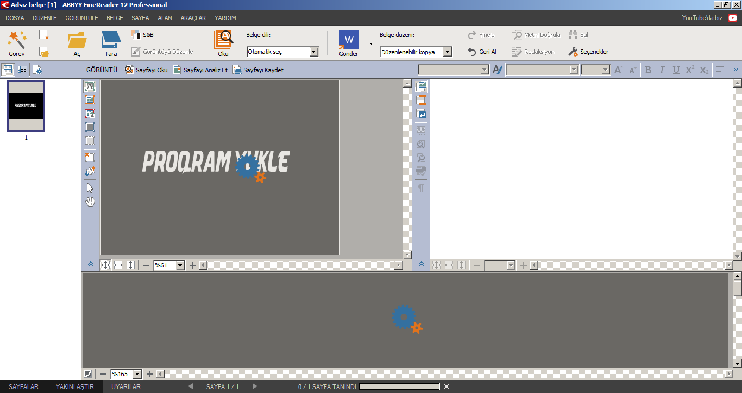Open the ALAN menu
This screenshot has width=742, height=393.
[165, 18]
